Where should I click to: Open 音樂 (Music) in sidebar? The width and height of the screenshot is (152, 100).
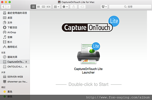click(15, 37)
